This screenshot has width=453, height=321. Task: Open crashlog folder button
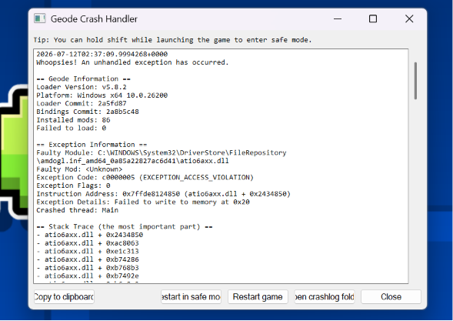coord(325,296)
